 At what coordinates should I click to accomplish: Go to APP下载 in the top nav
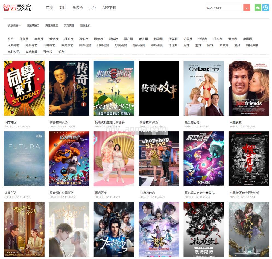109,8
